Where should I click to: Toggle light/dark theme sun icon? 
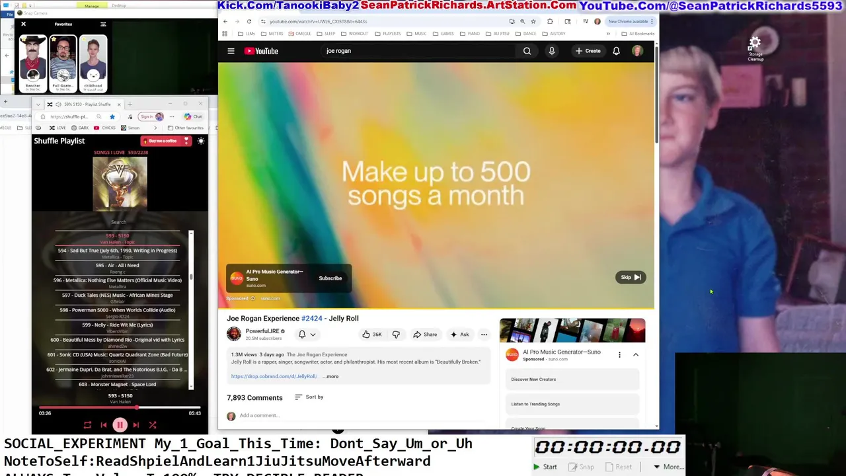(x=201, y=141)
